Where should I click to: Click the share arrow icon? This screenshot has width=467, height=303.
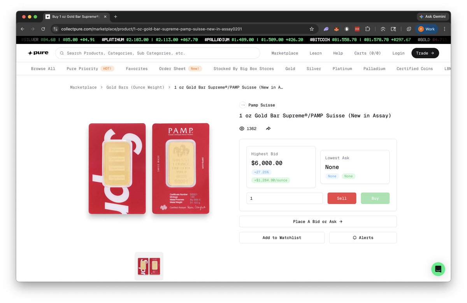(268, 129)
